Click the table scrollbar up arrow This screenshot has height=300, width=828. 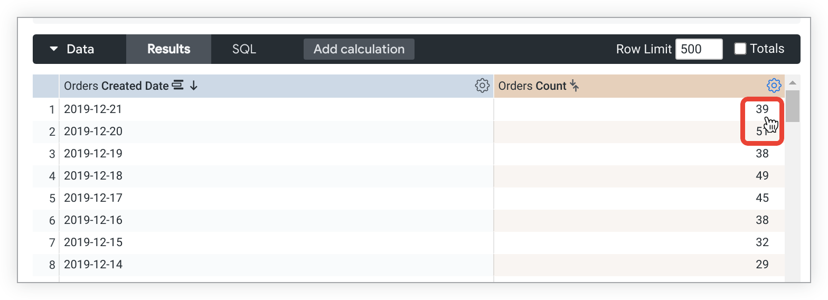792,83
